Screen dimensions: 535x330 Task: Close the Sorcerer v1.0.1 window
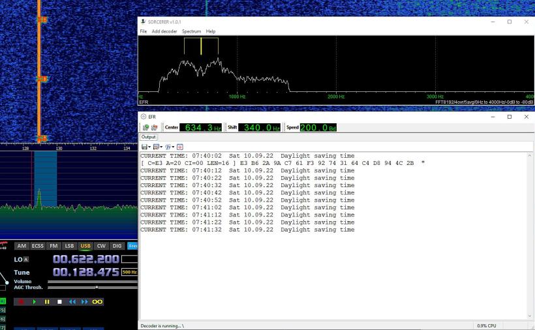point(526,22)
